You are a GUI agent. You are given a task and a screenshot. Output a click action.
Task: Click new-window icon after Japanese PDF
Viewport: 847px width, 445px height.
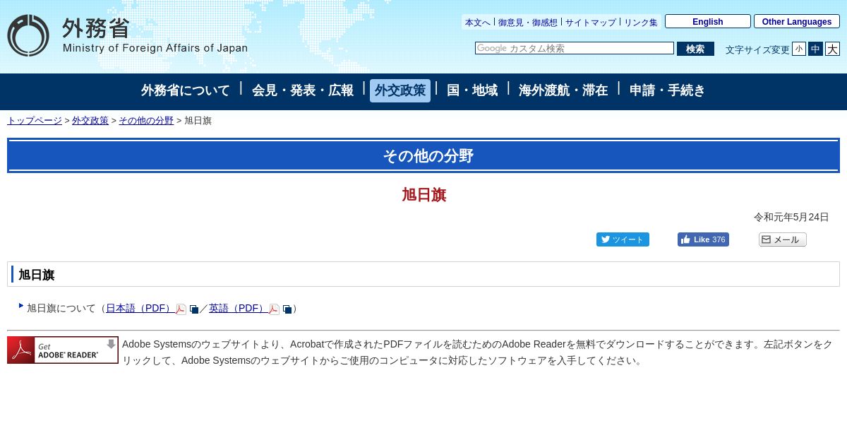(x=194, y=309)
